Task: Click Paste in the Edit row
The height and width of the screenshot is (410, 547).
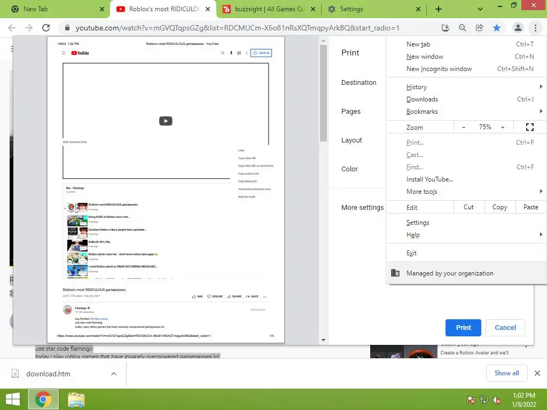Action: point(530,207)
